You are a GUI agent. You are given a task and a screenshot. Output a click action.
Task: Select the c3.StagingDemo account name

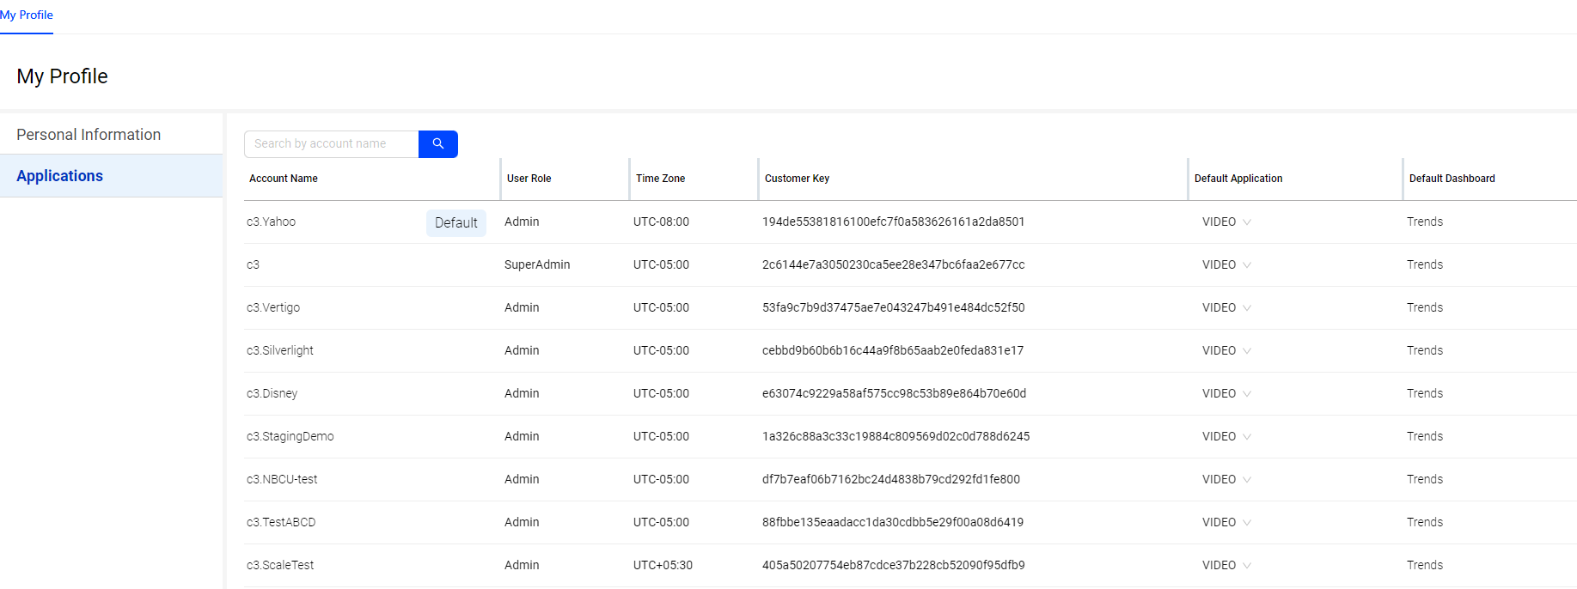[290, 436]
